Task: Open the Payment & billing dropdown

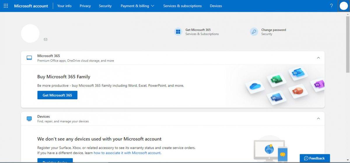Action: click(x=137, y=6)
